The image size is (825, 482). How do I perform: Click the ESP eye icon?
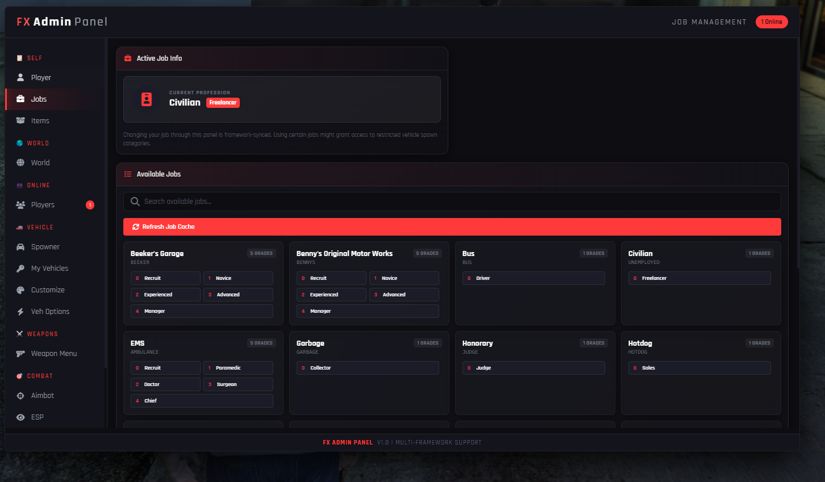tap(20, 417)
